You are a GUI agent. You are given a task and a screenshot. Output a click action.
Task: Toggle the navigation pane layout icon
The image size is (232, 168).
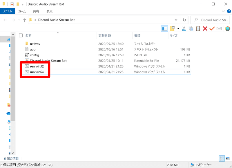(164, 28)
